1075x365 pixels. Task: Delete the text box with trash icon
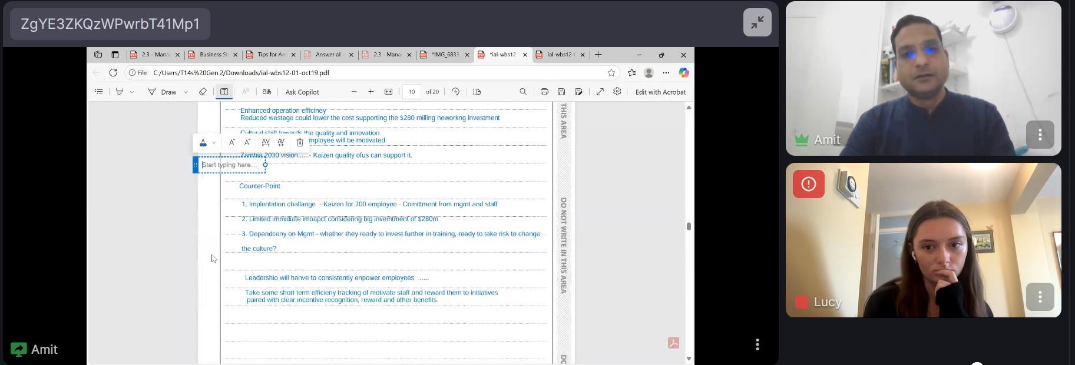300,143
